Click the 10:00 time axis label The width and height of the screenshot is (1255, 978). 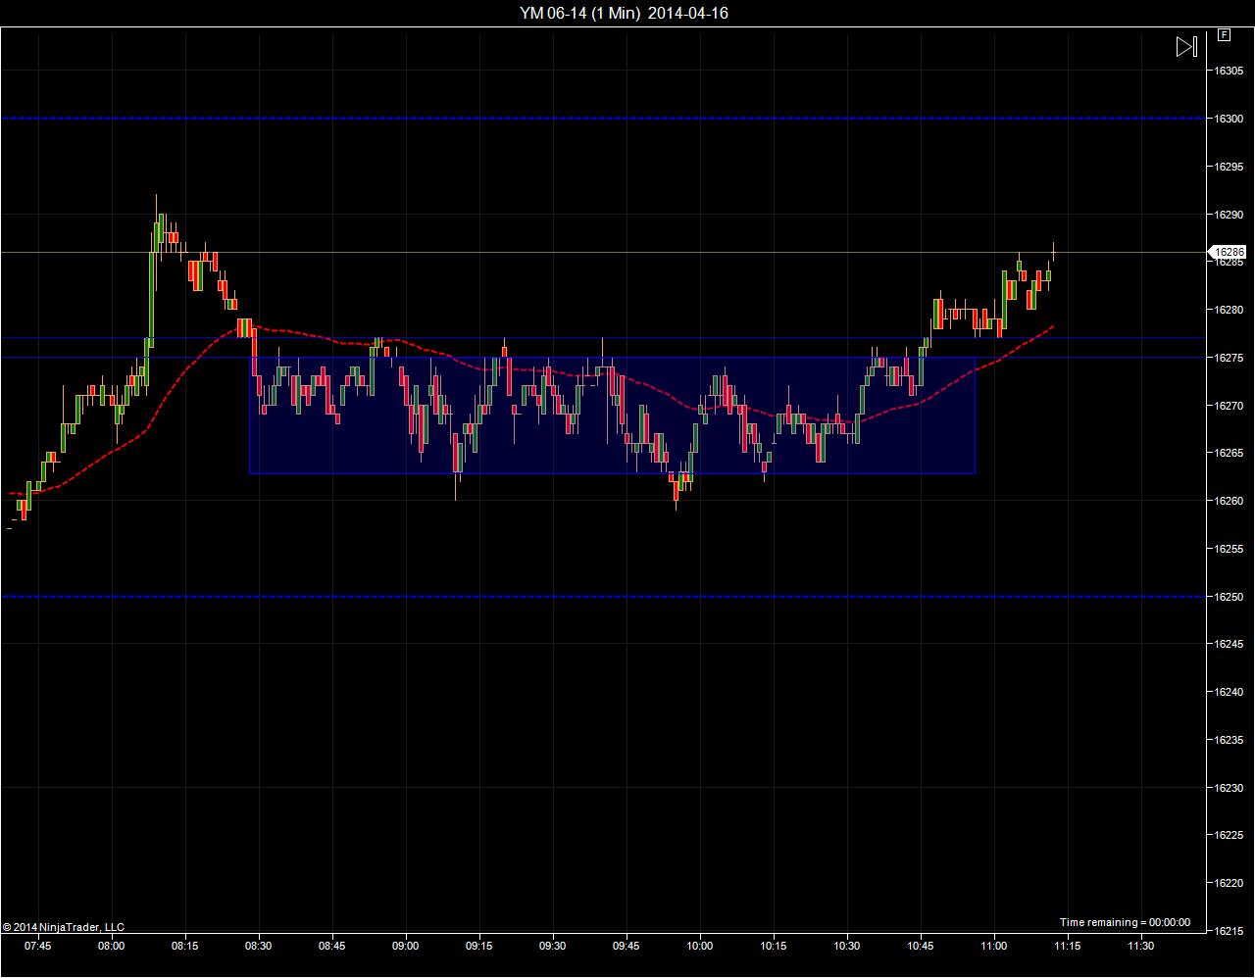[x=700, y=946]
